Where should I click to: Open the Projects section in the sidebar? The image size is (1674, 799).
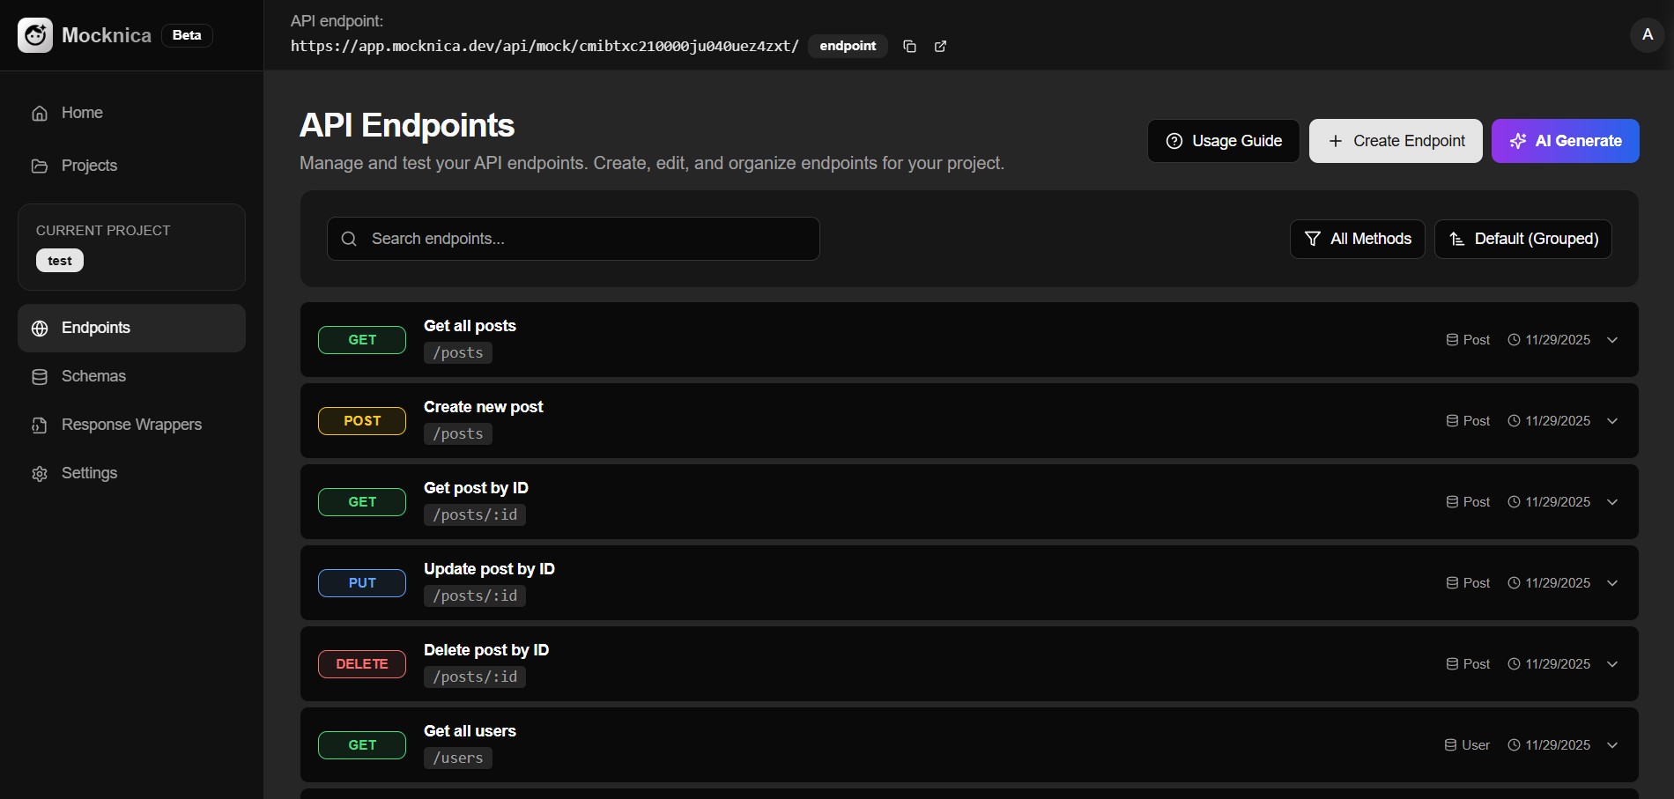[x=89, y=166]
